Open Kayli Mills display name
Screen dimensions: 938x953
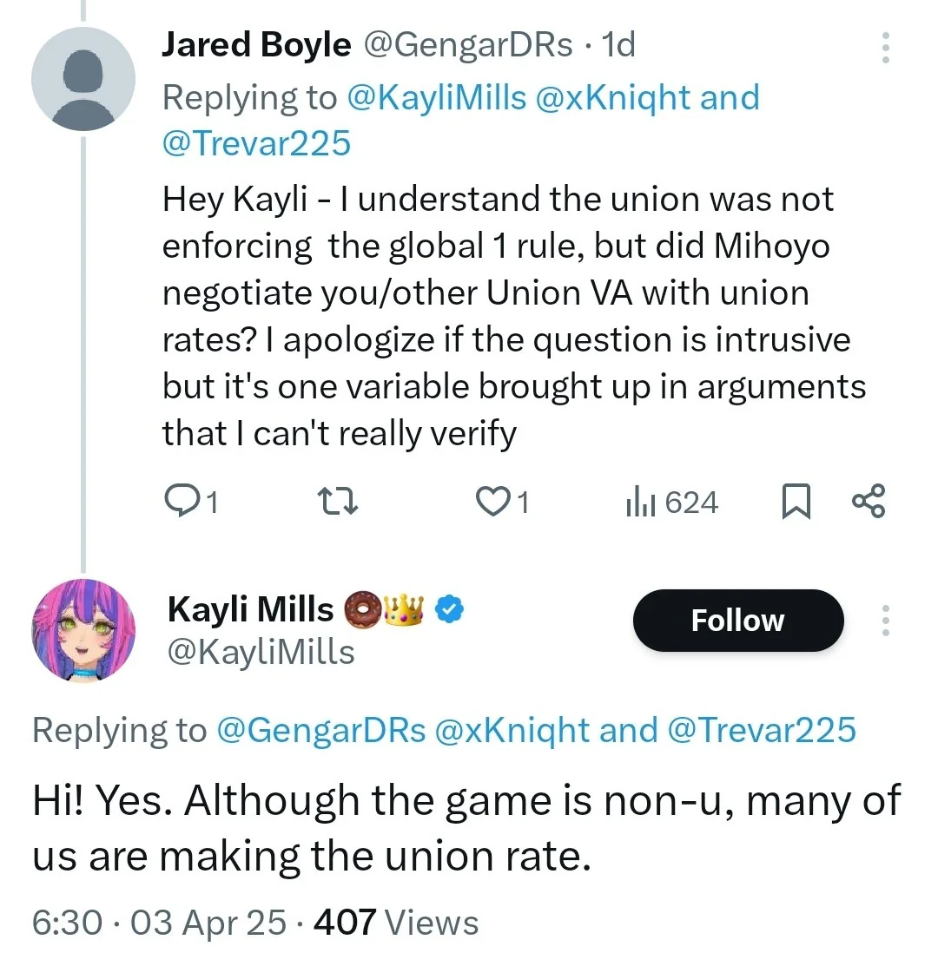(250, 609)
